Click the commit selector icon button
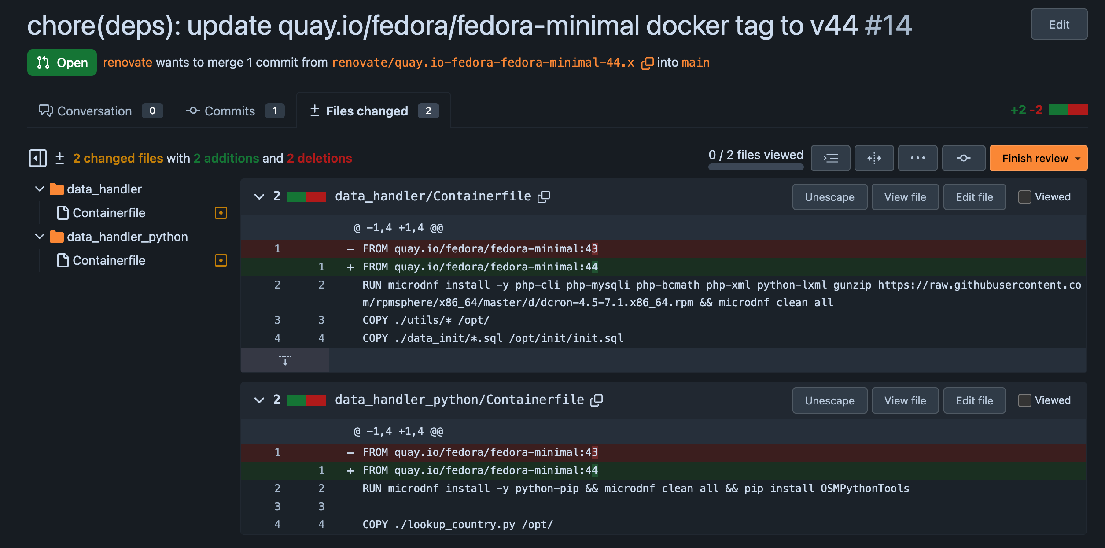Viewport: 1105px width, 548px height. pos(963,158)
